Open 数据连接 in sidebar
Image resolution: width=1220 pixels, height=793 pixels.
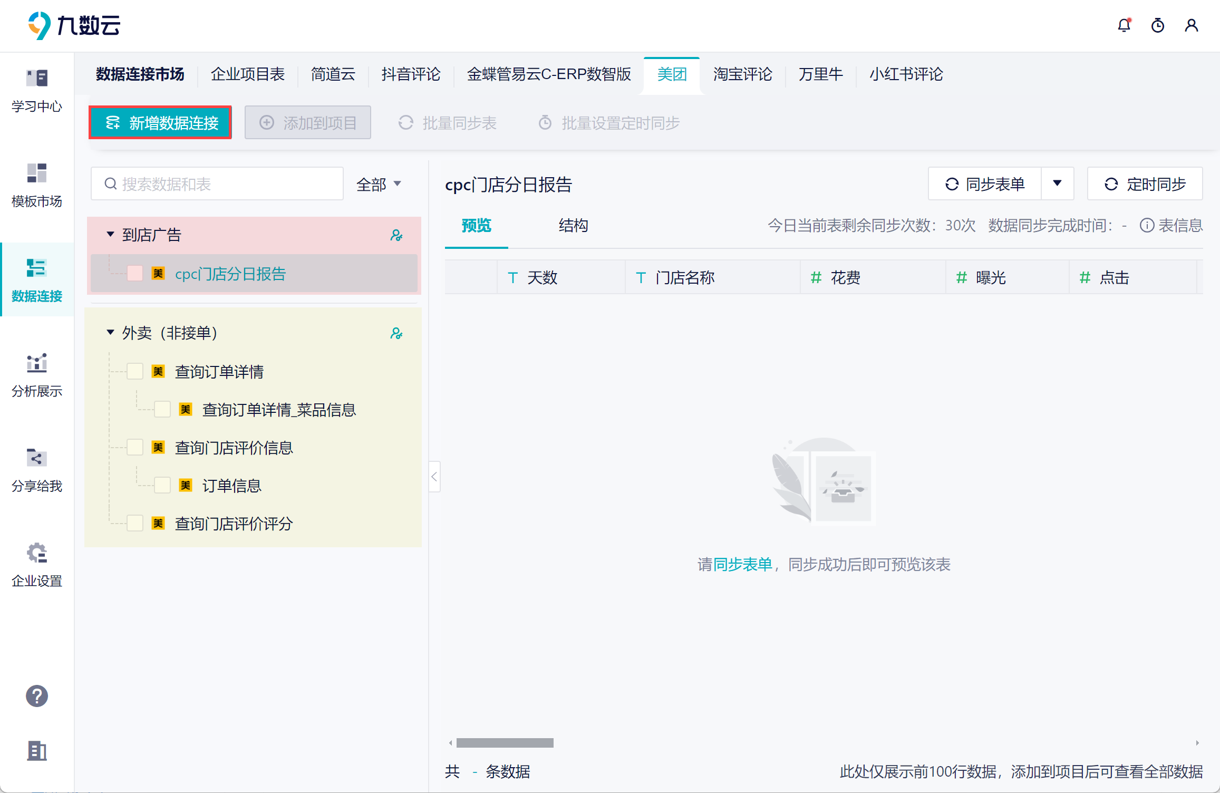37,281
